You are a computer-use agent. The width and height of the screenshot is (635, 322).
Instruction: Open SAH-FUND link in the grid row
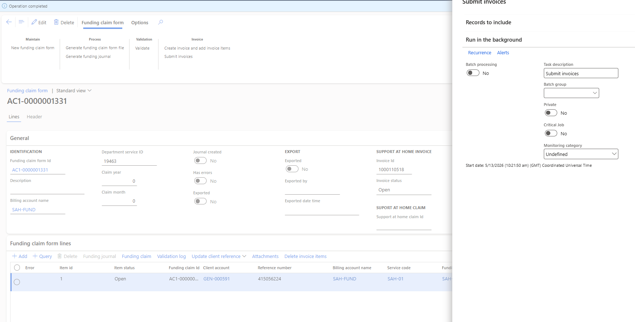(344, 279)
